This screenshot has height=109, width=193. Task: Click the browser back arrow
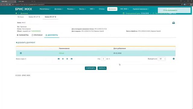1,4
